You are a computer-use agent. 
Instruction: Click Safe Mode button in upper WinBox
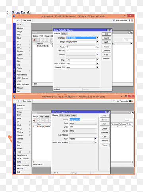pos(27,21)
